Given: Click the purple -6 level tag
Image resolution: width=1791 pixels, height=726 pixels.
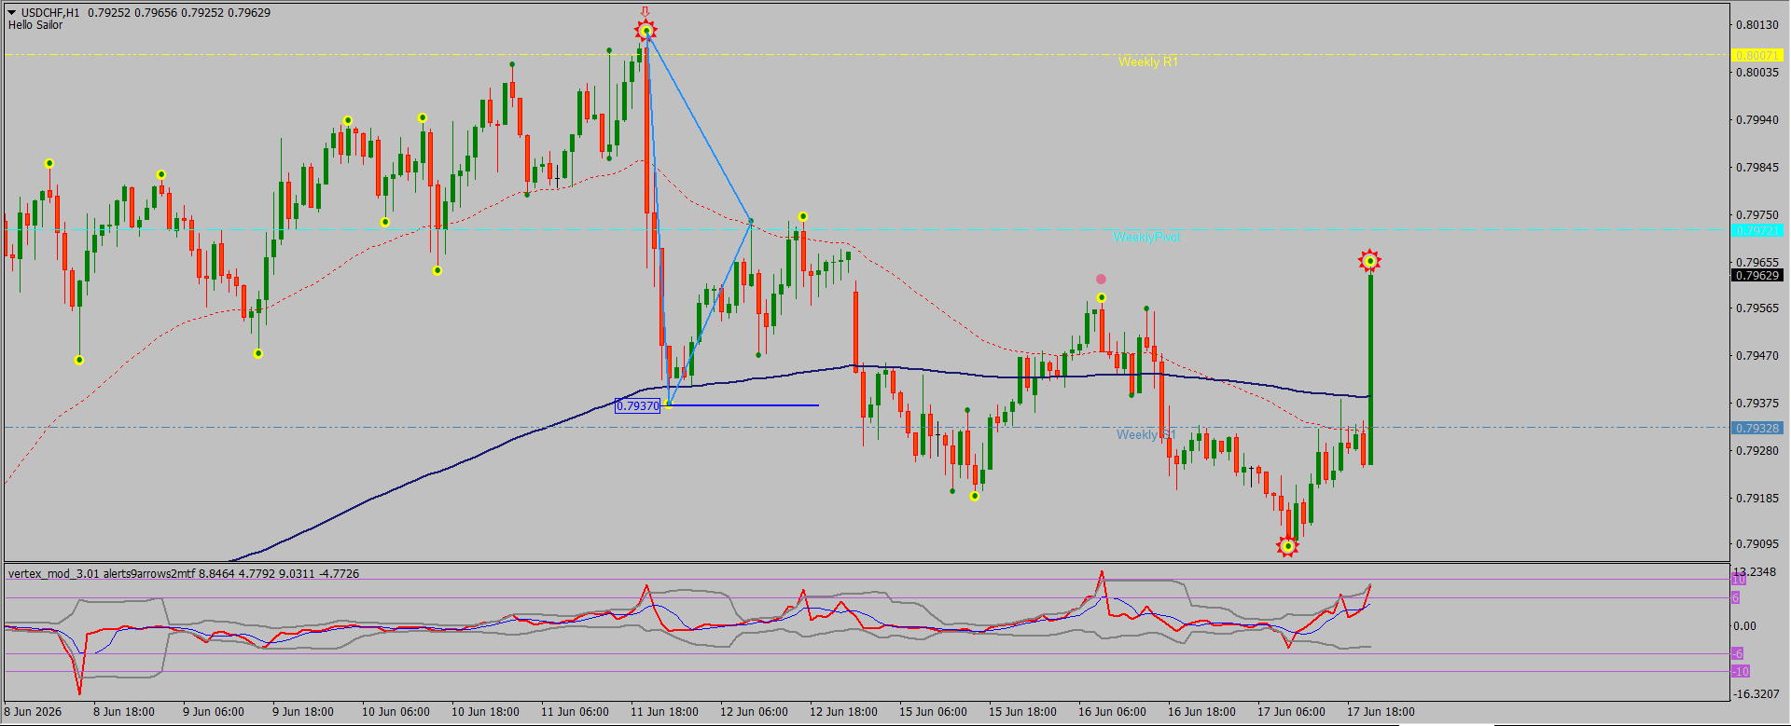Looking at the screenshot, I should pyautogui.click(x=1738, y=653).
